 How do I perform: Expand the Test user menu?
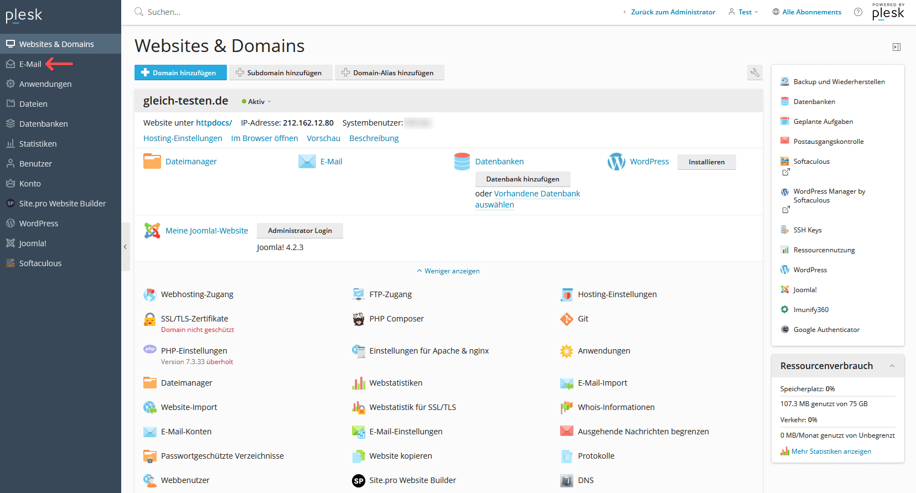click(743, 12)
